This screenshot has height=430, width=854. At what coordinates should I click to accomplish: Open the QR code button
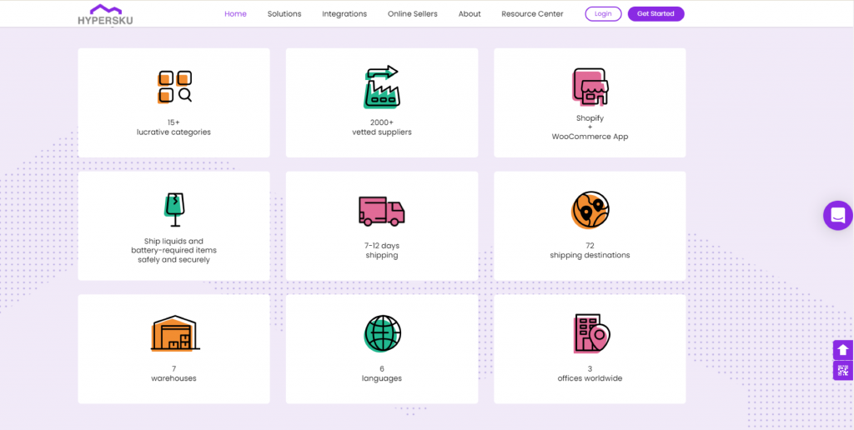(x=843, y=371)
